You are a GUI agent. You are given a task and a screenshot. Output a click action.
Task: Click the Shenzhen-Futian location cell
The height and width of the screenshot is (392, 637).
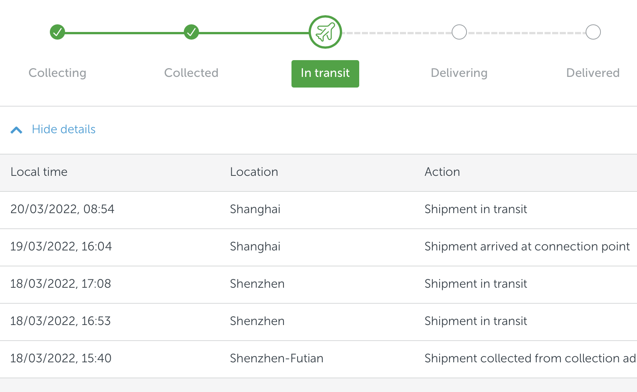point(277,359)
